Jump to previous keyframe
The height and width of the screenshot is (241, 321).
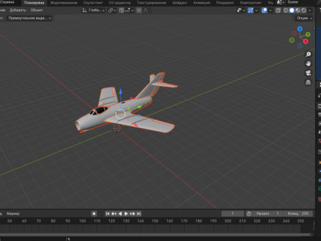point(114,214)
